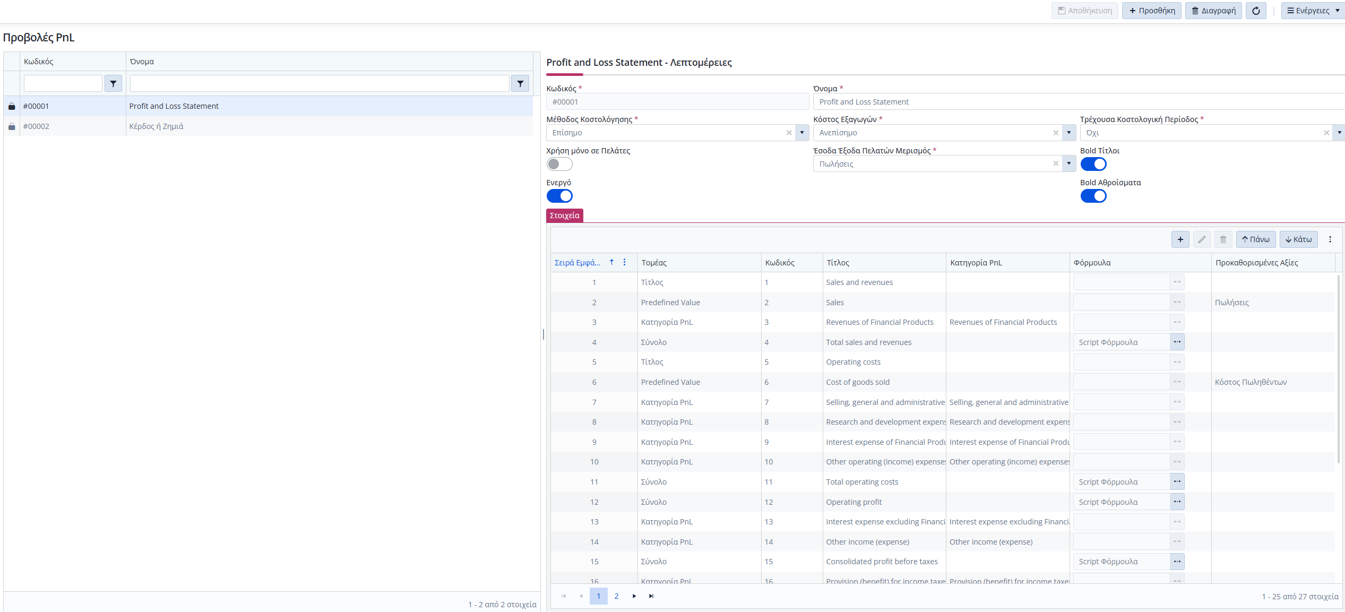Clear the Μέθοδος Κοστολόγησης value with X
Viewport: 1345px width, 612px height.
[x=789, y=133]
